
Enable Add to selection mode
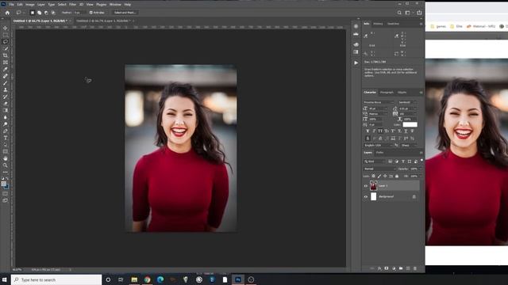pyautogui.click(x=39, y=13)
